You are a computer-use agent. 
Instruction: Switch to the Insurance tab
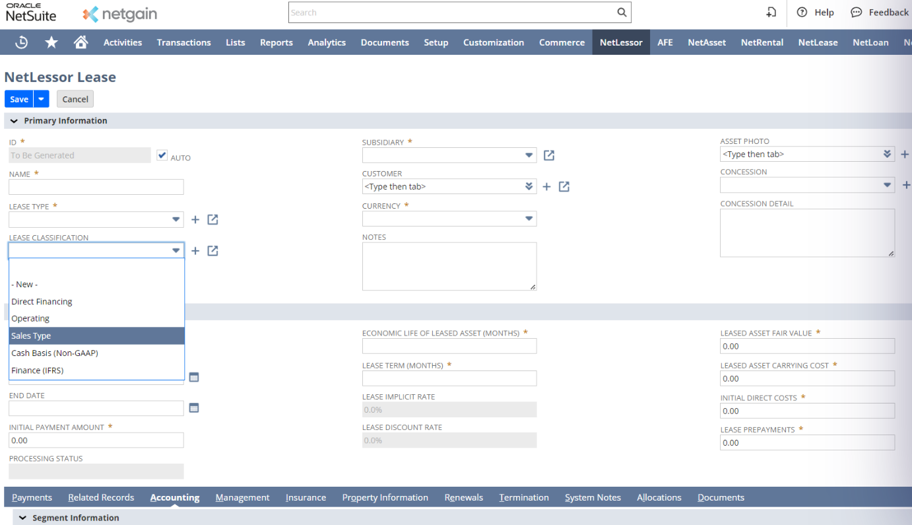[306, 498]
